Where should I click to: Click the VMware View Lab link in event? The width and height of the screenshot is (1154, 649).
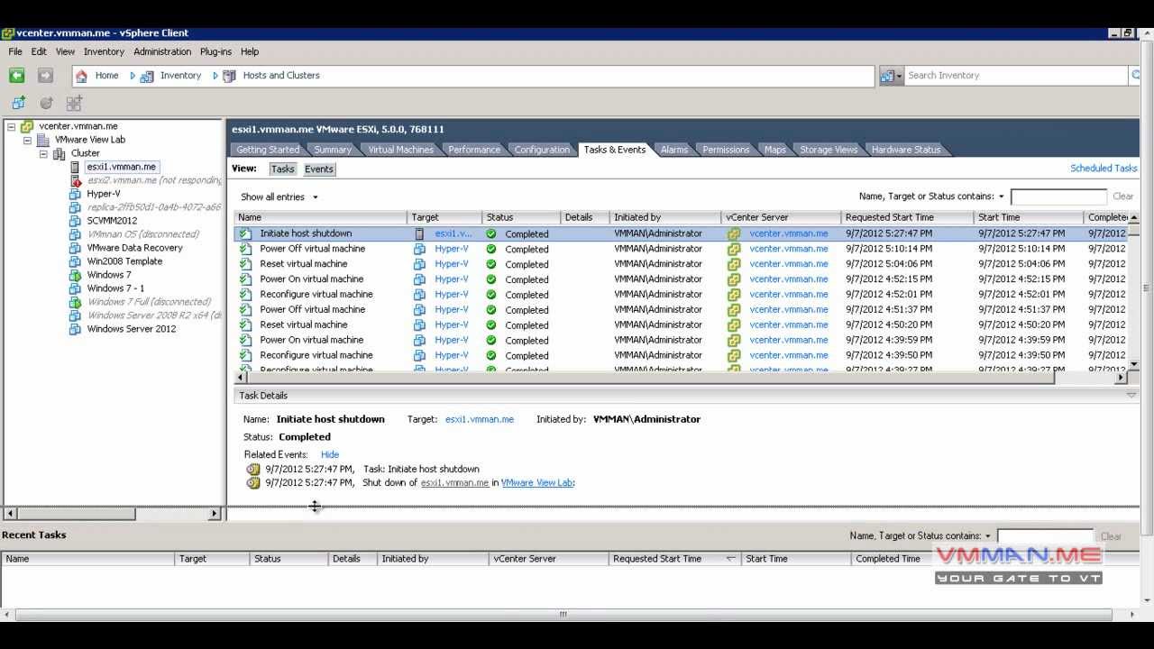(536, 483)
